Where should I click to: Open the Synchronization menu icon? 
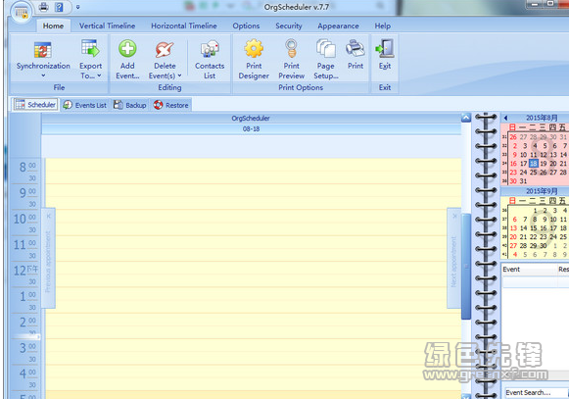click(43, 50)
